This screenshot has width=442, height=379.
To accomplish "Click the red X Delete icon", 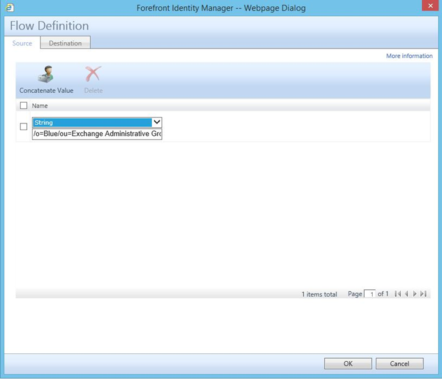I will [x=93, y=74].
